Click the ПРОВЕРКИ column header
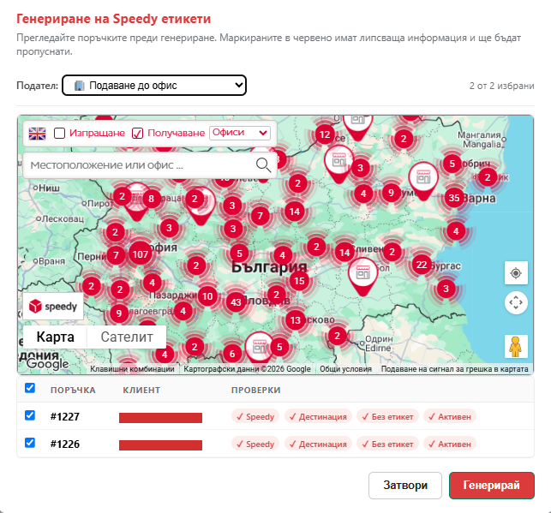Viewport: 551px width, 513px height. click(x=256, y=391)
